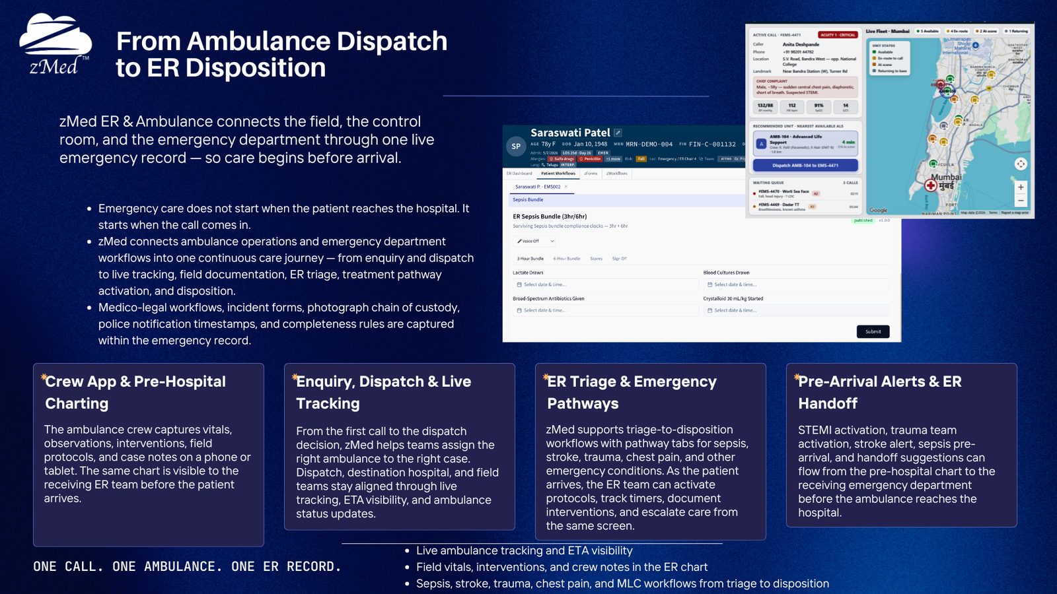Switch to the ER Dashboard tab
Screen dimensions: 1057x594
click(x=519, y=174)
